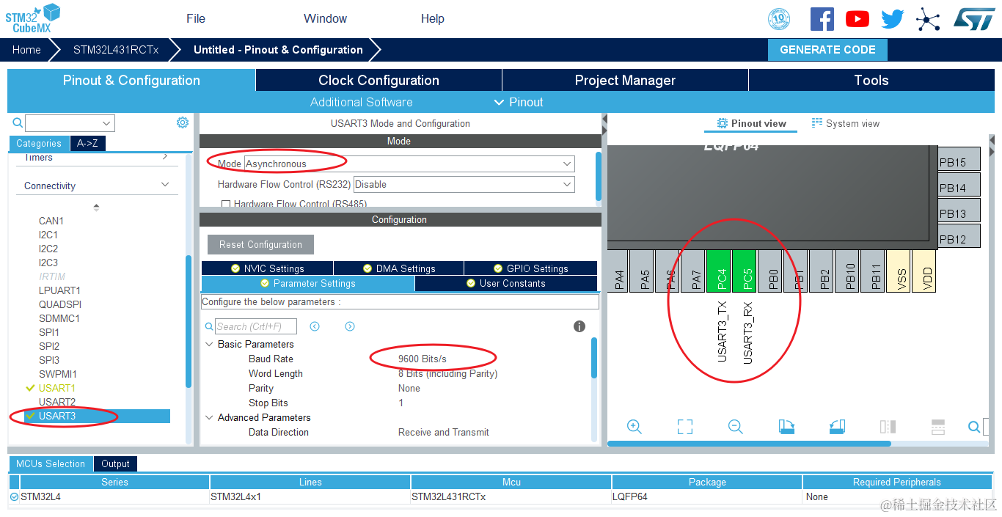Open the Facebook icon link
1002x517 pixels.
(x=822, y=19)
